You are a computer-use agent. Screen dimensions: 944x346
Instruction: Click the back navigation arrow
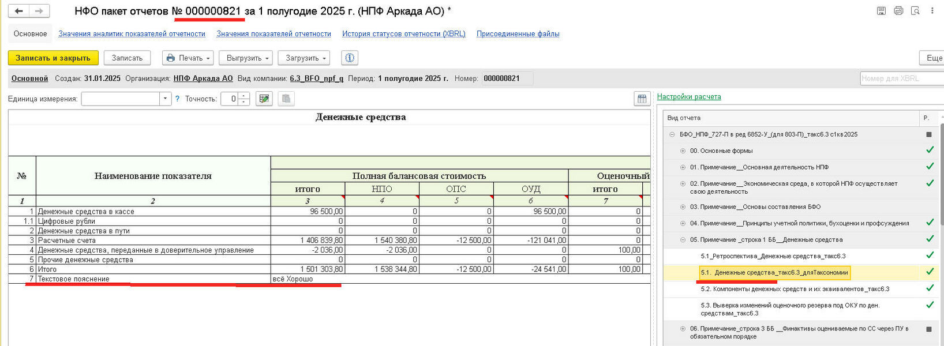click(19, 11)
